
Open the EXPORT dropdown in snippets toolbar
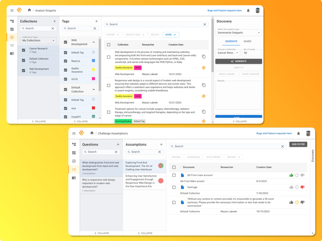[113, 35]
